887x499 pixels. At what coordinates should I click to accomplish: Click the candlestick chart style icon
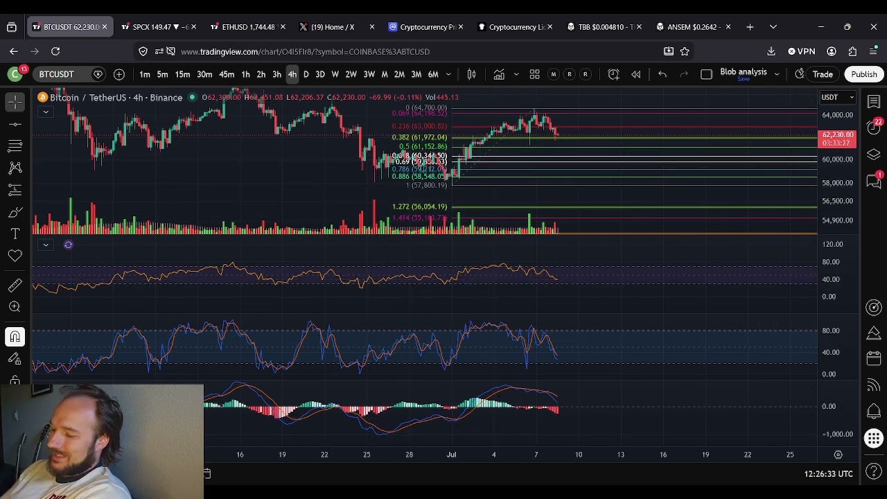(x=471, y=74)
